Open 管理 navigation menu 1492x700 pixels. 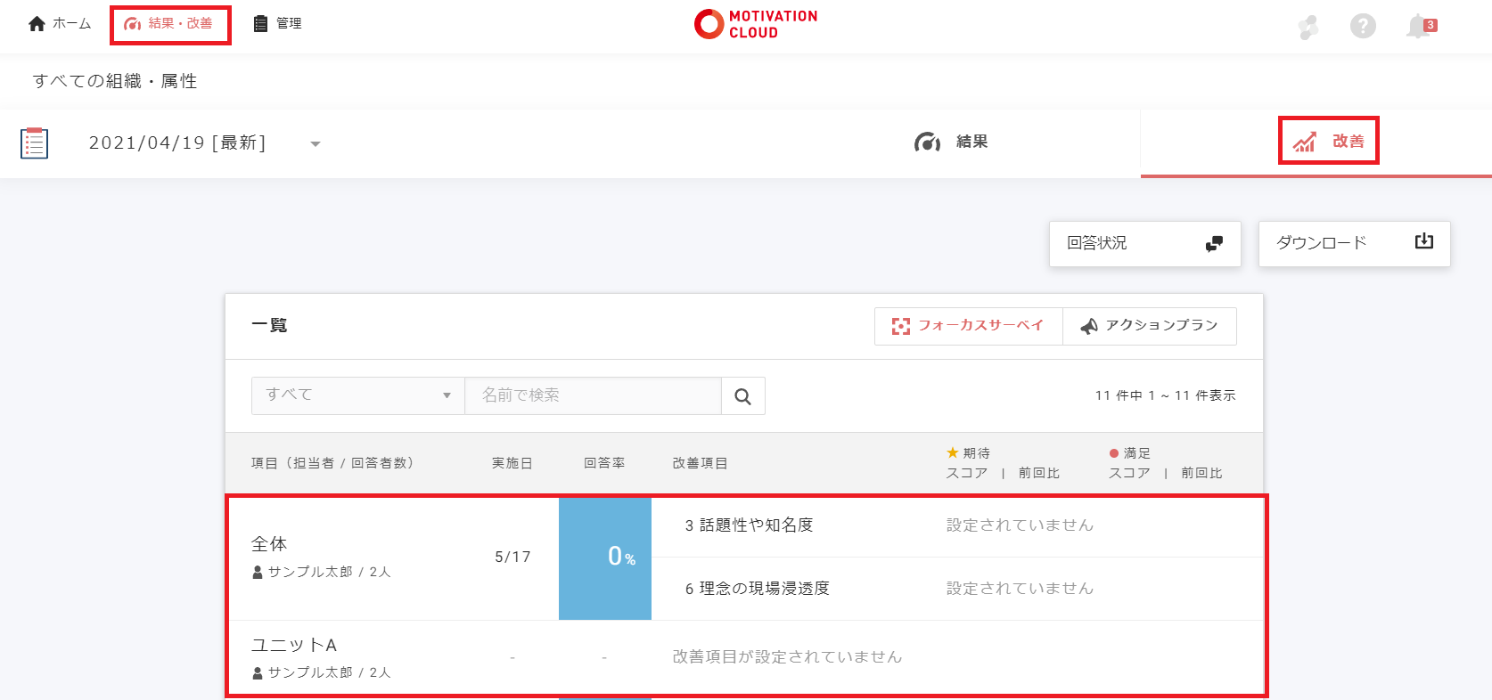click(277, 24)
